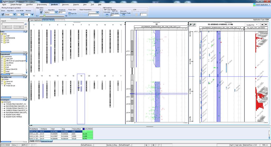The width and height of the screenshot is (271, 147).
Task: Open the Home menu
Action: click(4, 5)
